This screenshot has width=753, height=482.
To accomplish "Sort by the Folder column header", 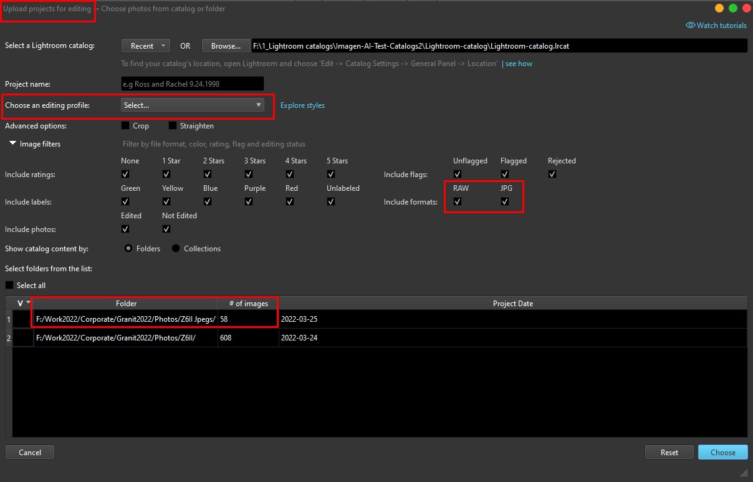I will [x=126, y=304].
